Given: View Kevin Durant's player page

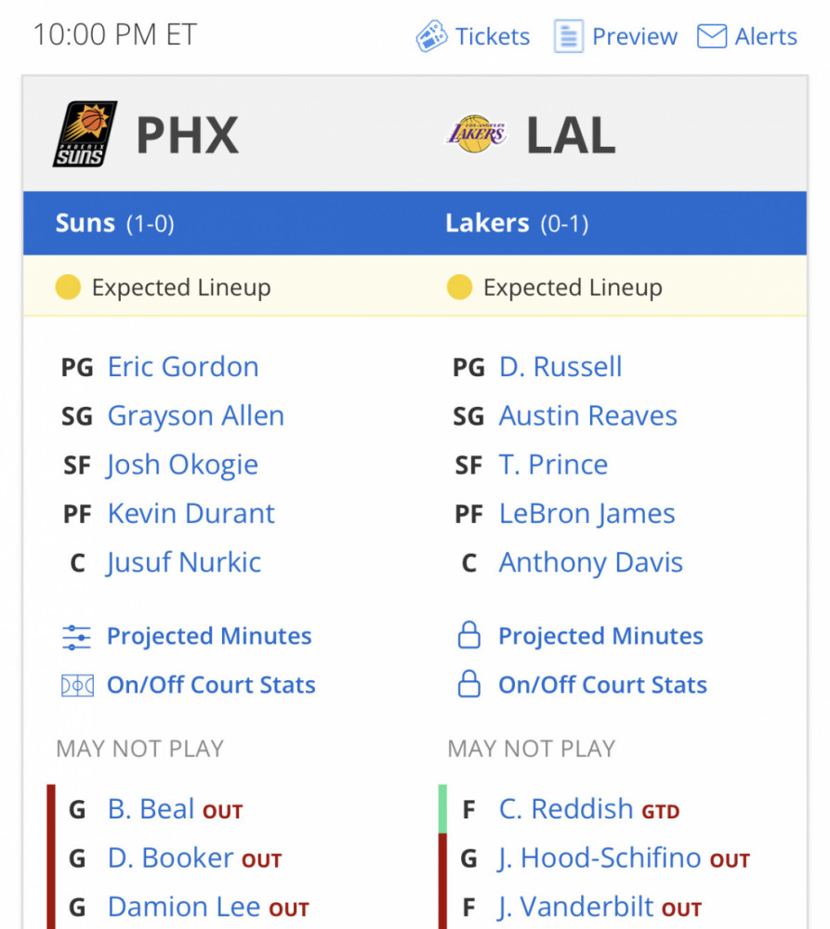Looking at the screenshot, I should (x=191, y=514).
